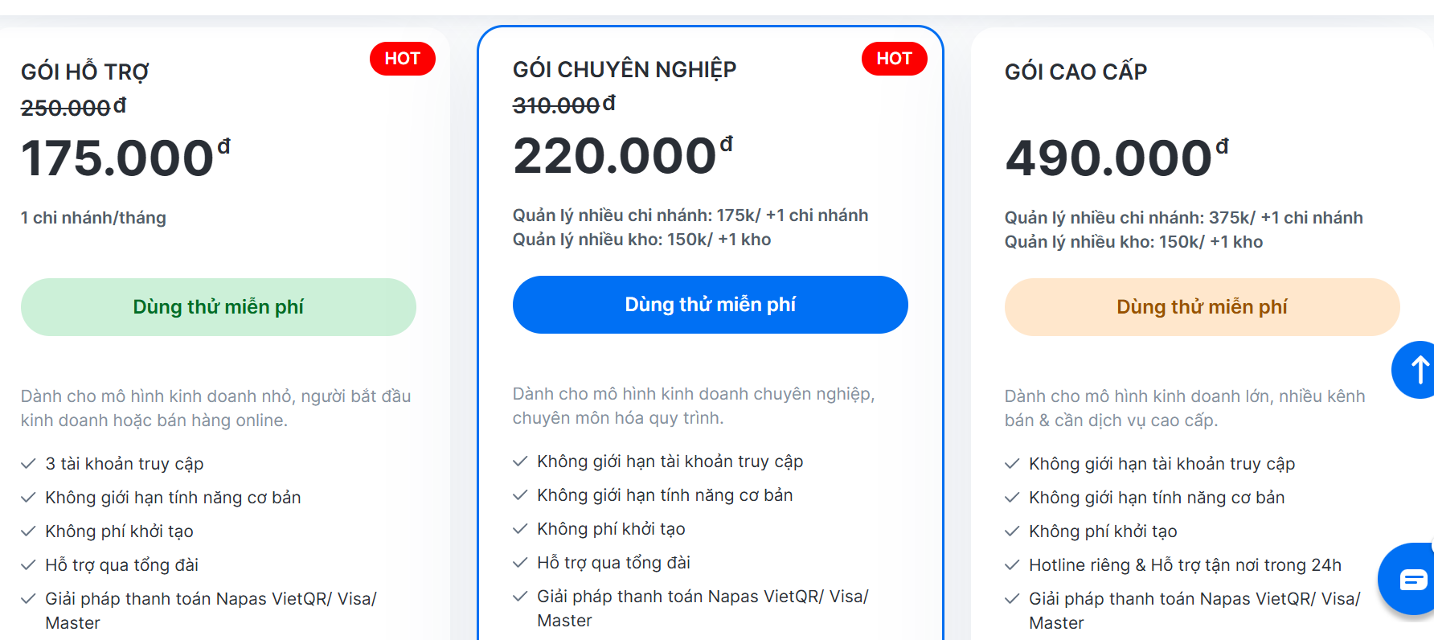Click the 220.000đ price text
This screenshot has height=640, width=1434.
click(623, 155)
